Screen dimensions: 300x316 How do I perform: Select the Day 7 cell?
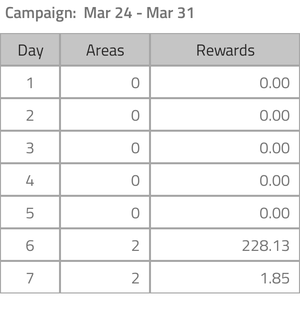tap(30, 278)
